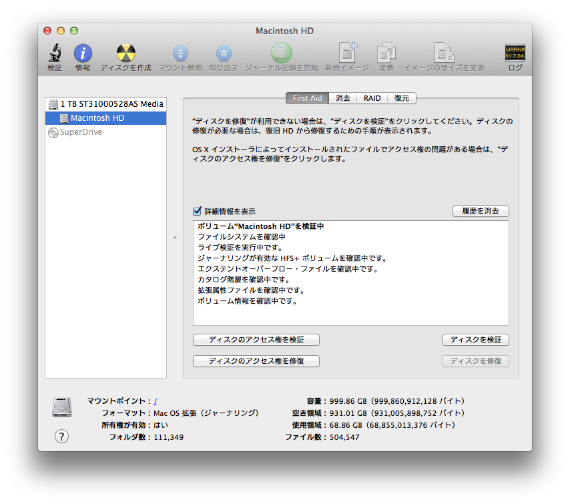Open the RAID tab
Image resolution: width=570 pixels, height=504 pixels.
pyautogui.click(x=372, y=98)
